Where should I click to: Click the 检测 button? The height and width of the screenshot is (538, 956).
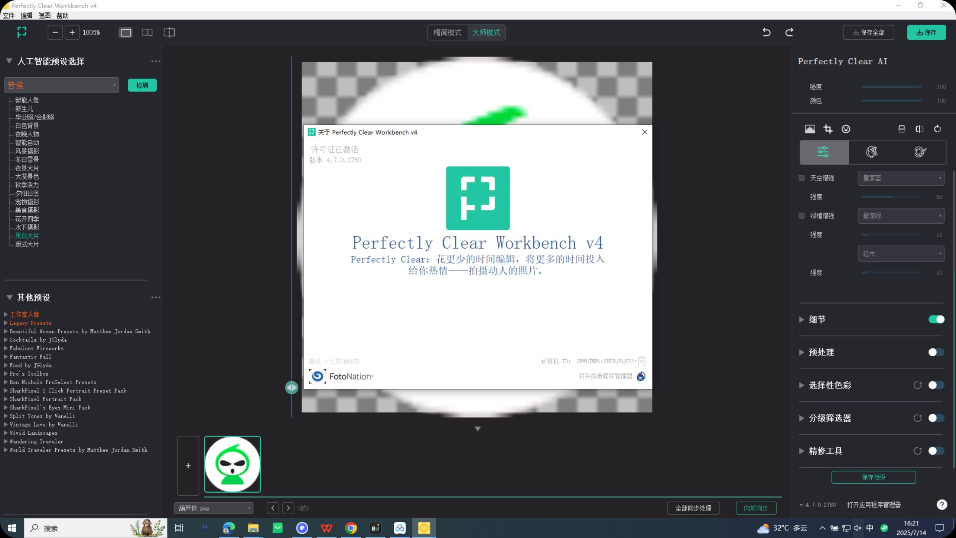click(x=142, y=85)
